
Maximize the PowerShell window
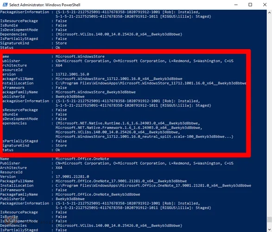[x=250, y=5]
